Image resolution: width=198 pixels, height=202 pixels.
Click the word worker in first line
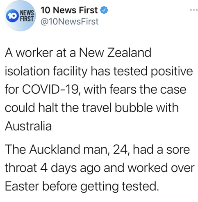[34, 53]
